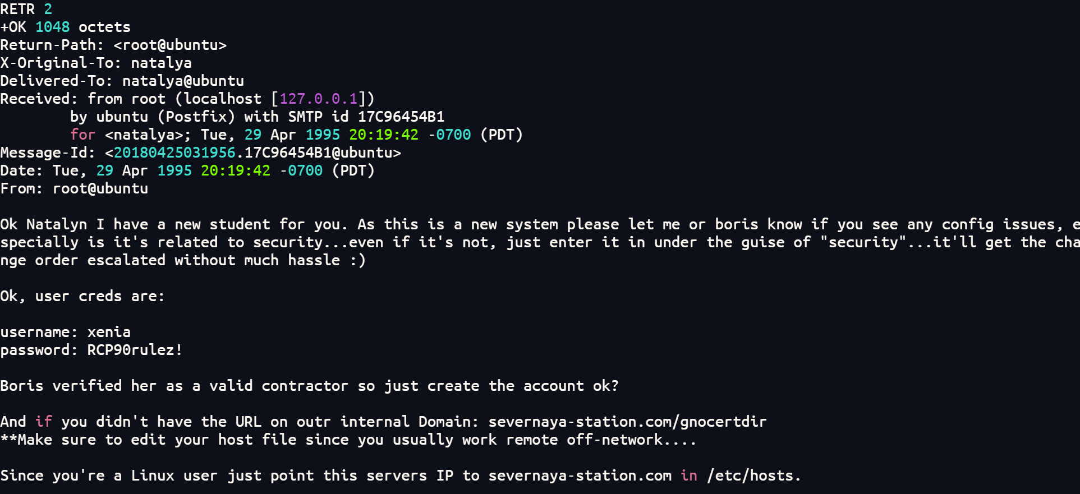Click the From: root@ubuntu sender line

[74, 188]
